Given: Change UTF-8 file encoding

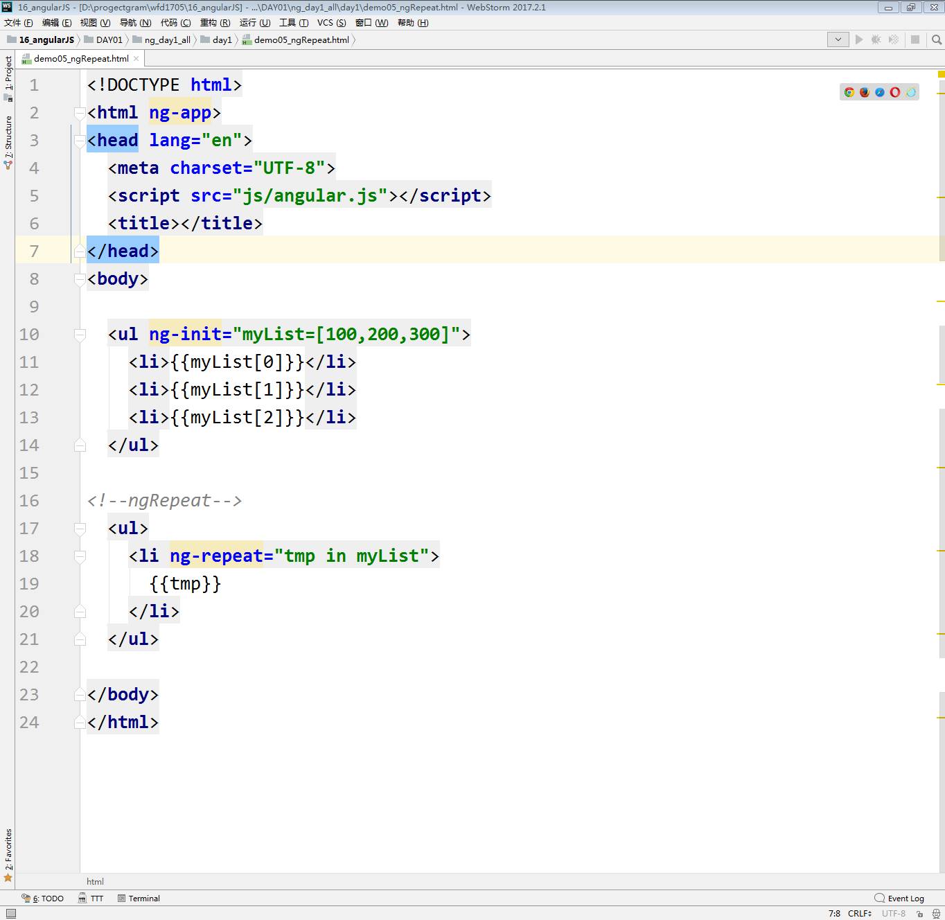Looking at the screenshot, I should pyautogui.click(x=894, y=914).
